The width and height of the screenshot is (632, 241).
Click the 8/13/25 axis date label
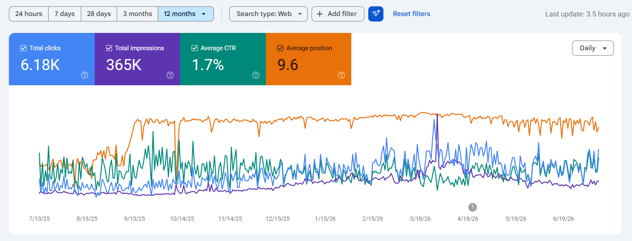[87, 219]
